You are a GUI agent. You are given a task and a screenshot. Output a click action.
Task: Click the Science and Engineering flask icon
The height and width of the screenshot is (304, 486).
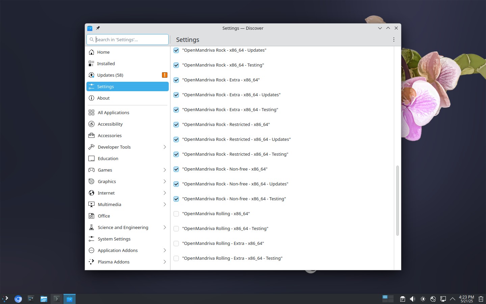click(x=91, y=227)
